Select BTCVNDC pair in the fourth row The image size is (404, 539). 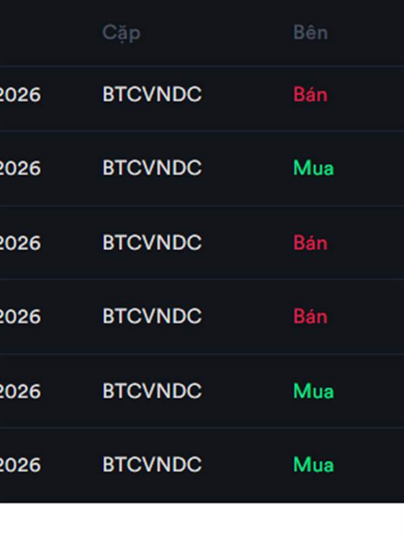coord(152,316)
